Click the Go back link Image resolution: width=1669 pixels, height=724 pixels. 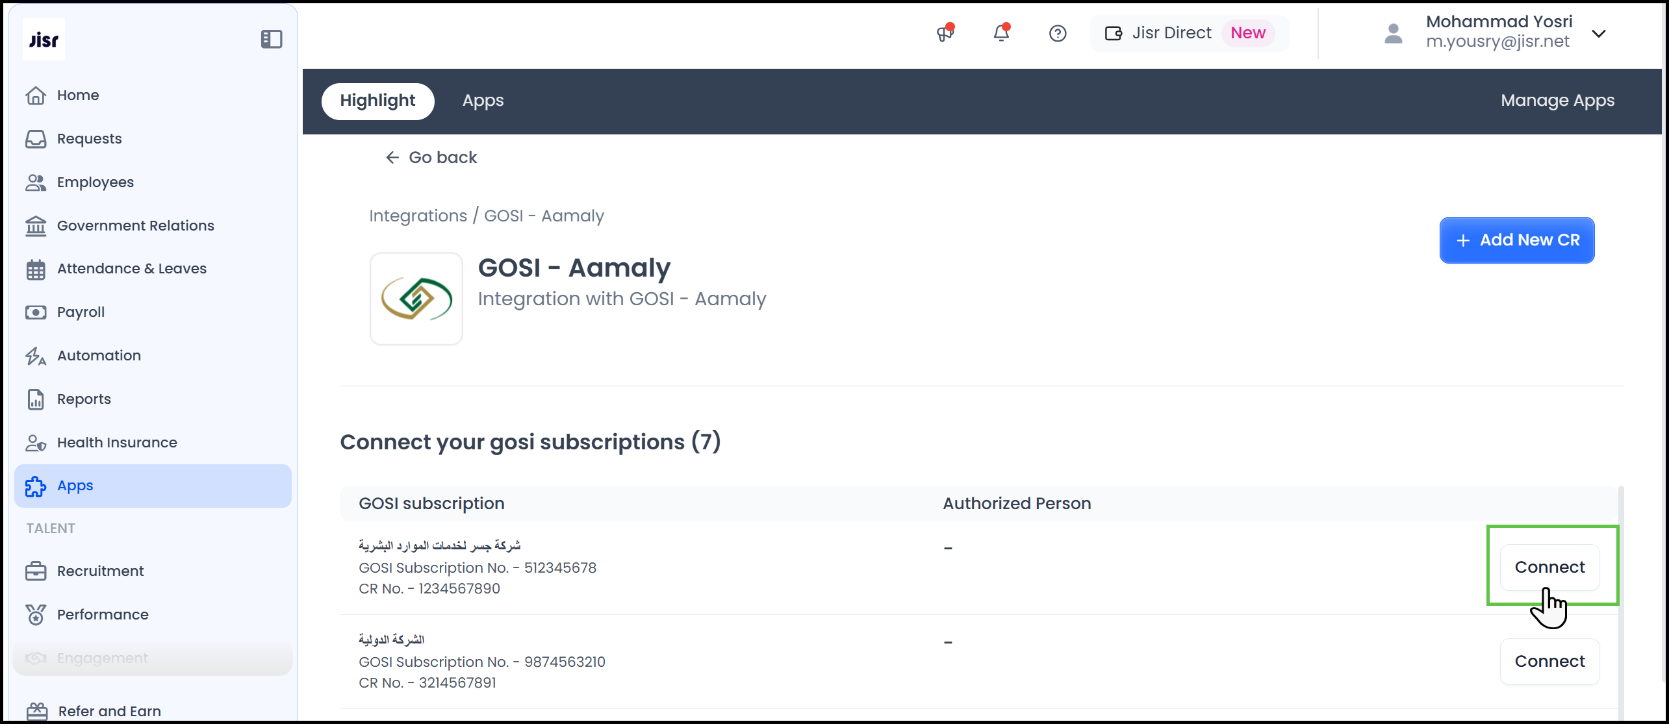click(x=431, y=157)
